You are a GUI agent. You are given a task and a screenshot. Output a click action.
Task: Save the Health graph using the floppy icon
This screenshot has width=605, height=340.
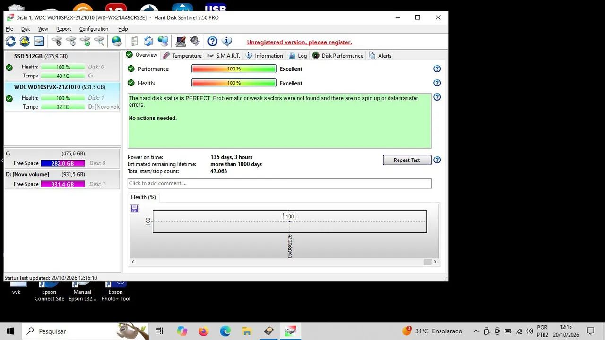pos(135,209)
